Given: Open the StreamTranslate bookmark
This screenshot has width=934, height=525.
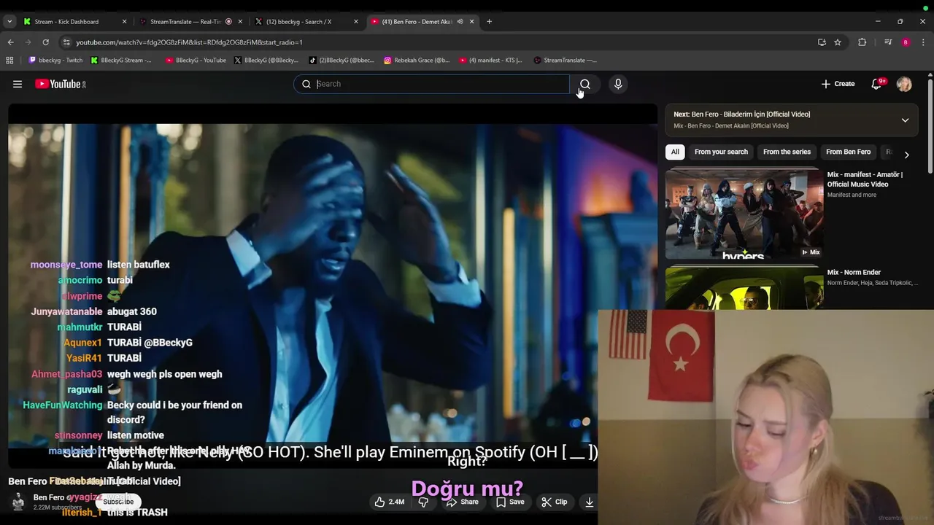Looking at the screenshot, I should coord(566,61).
